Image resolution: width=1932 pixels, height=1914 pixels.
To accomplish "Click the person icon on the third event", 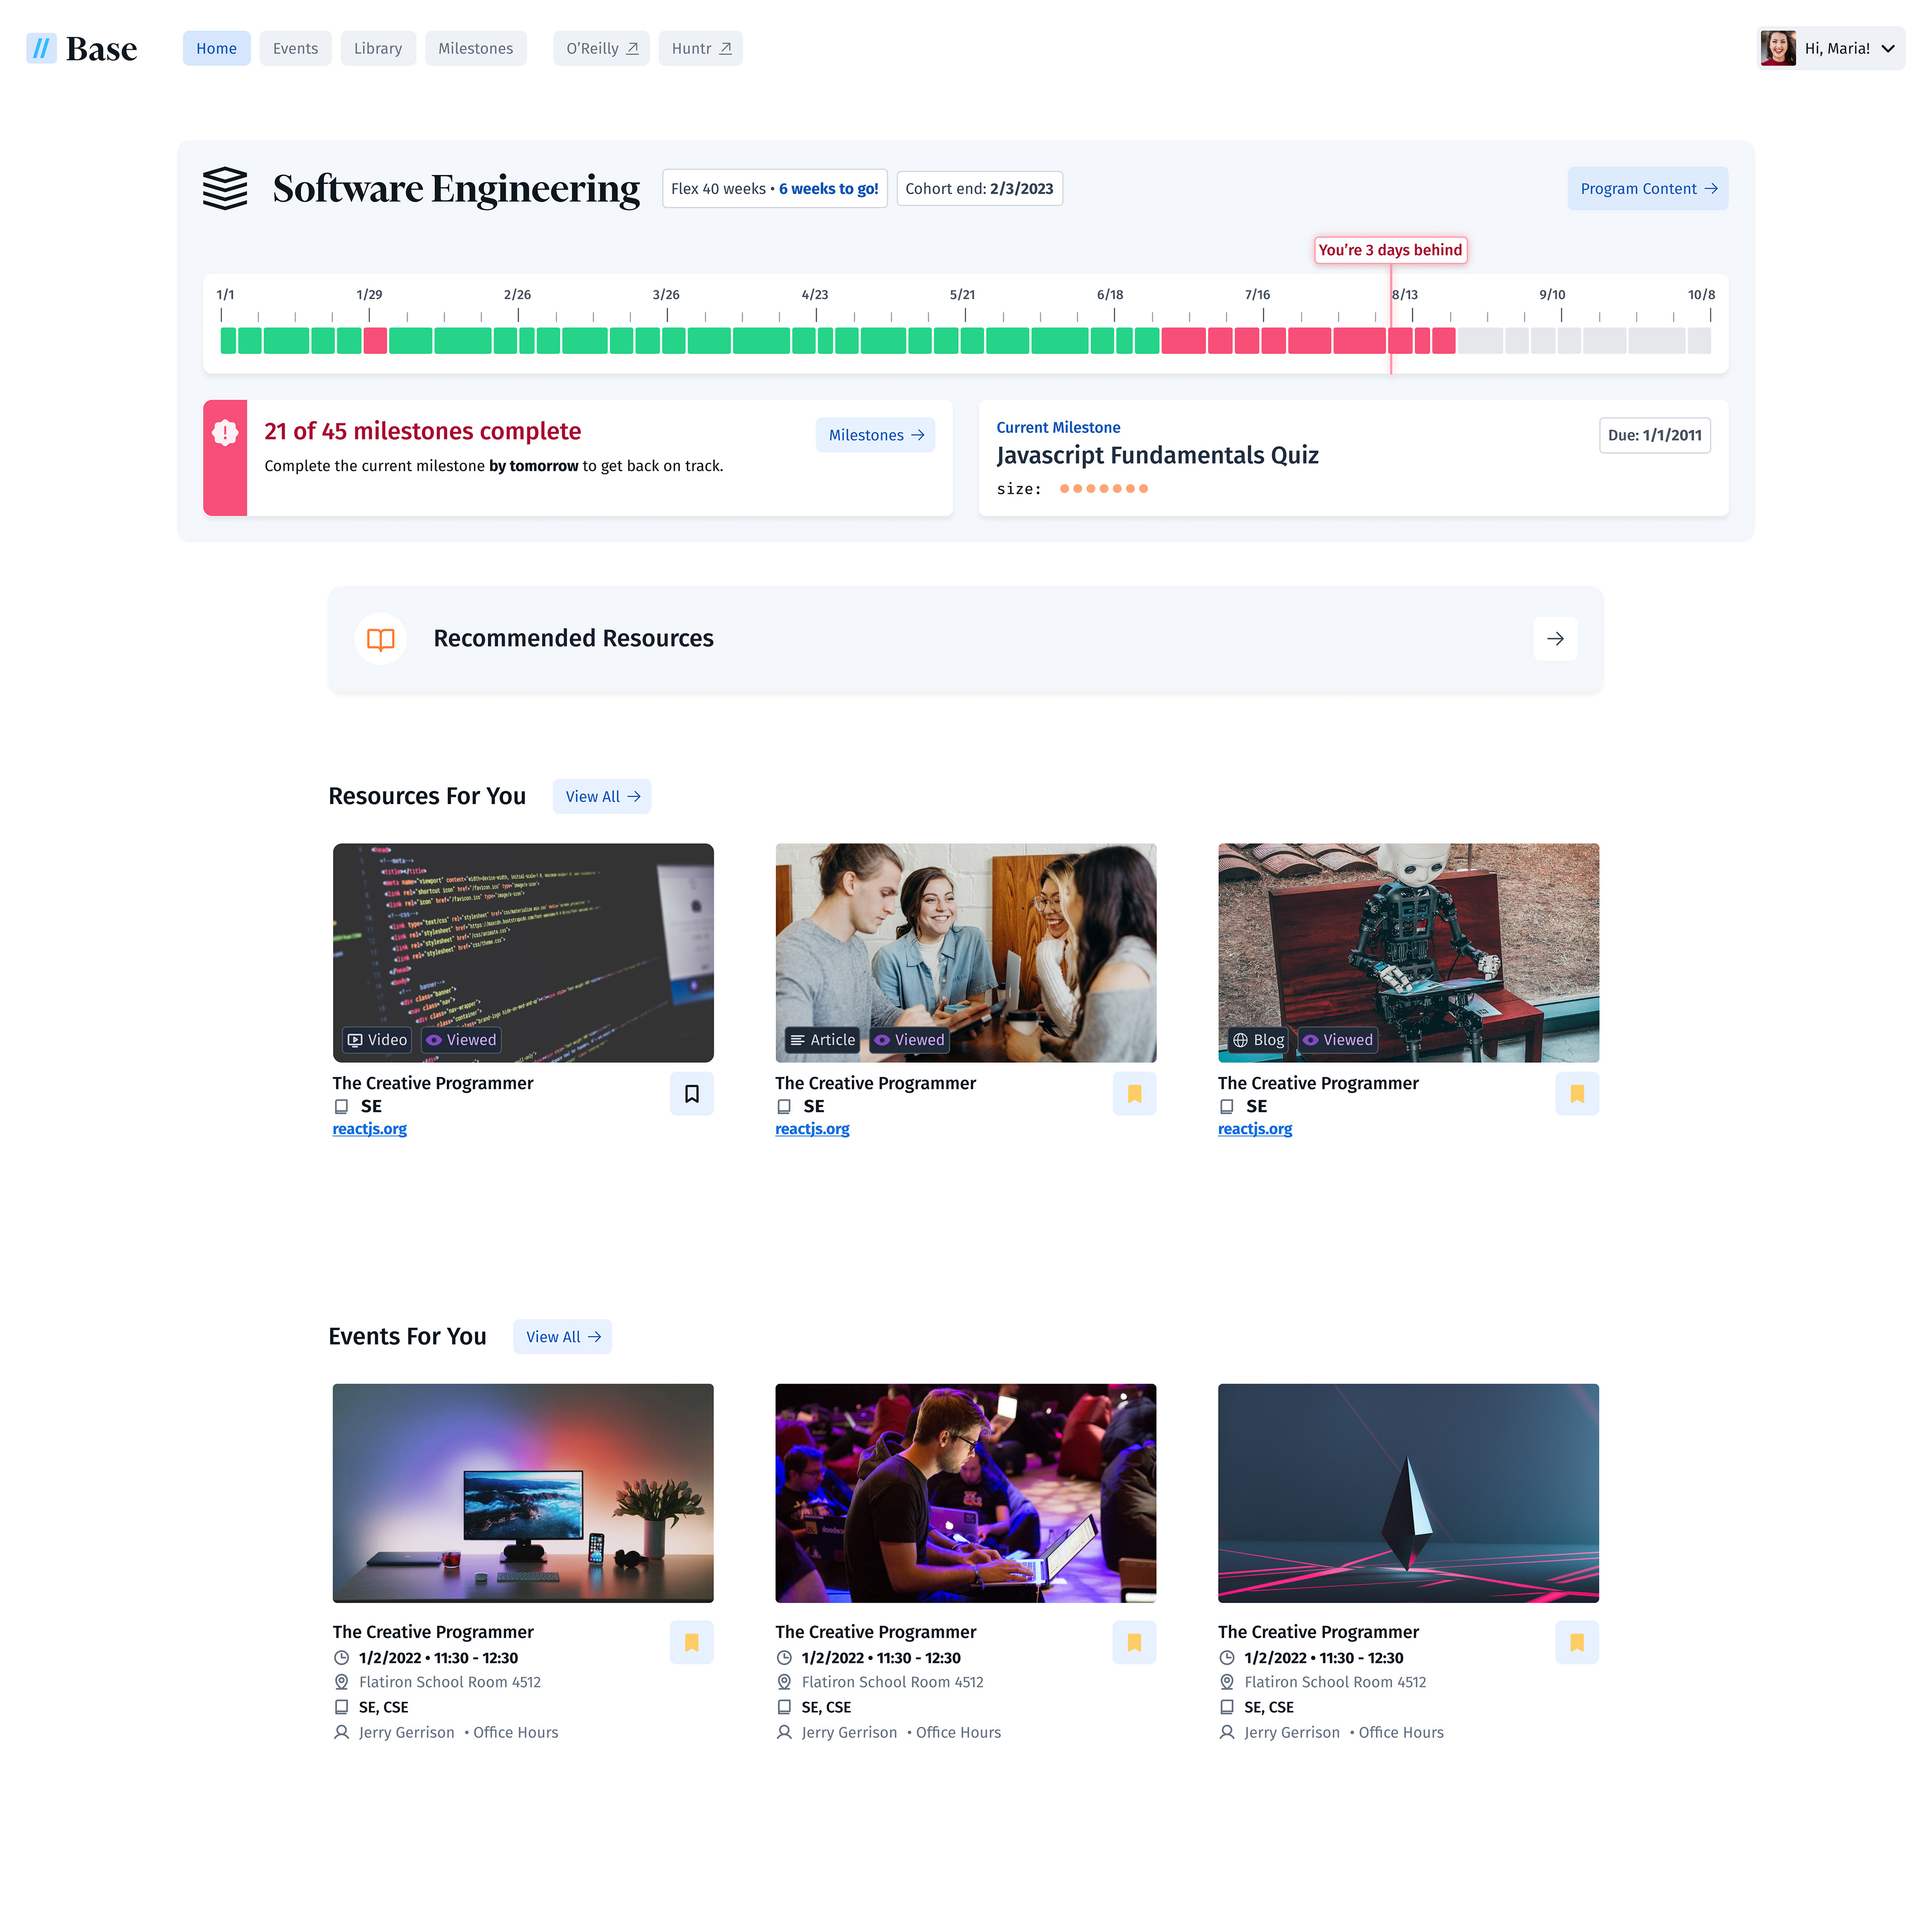I will [1227, 1732].
